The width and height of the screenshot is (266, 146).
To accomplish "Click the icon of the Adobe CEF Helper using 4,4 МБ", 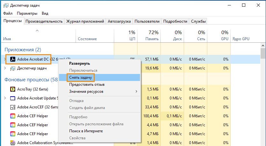I will coord(13,125).
